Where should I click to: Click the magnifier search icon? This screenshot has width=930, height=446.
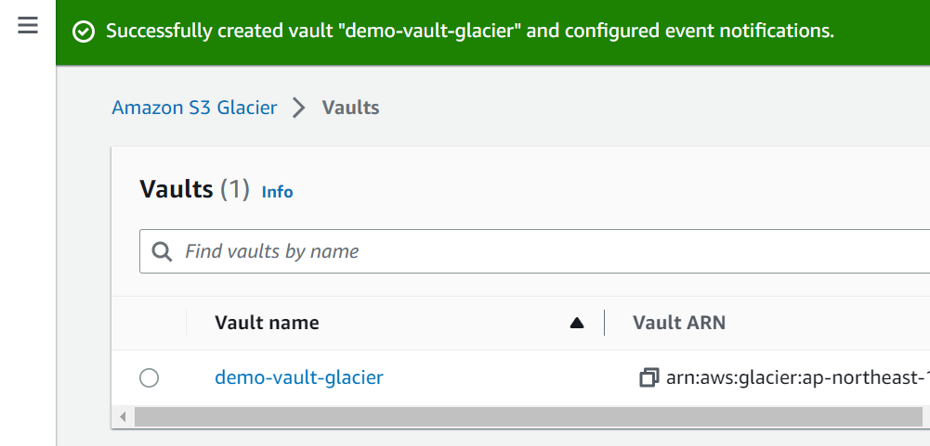[162, 251]
